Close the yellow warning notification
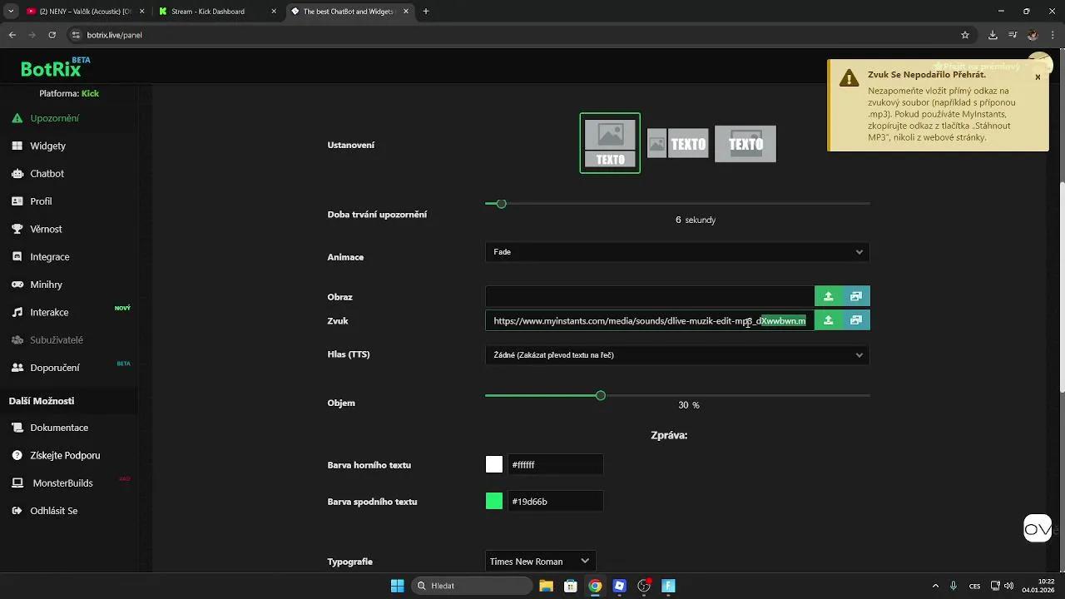 point(1038,77)
